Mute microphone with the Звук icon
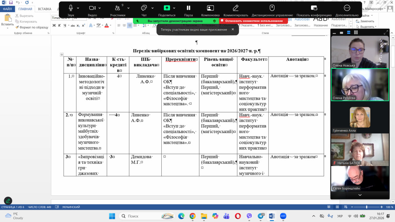Image resolution: width=395 pixels, height=222 pixels. tap(71, 8)
